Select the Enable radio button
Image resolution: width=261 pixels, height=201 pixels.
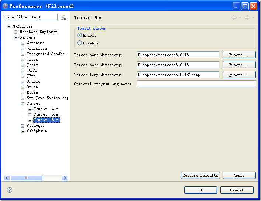point(80,35)
